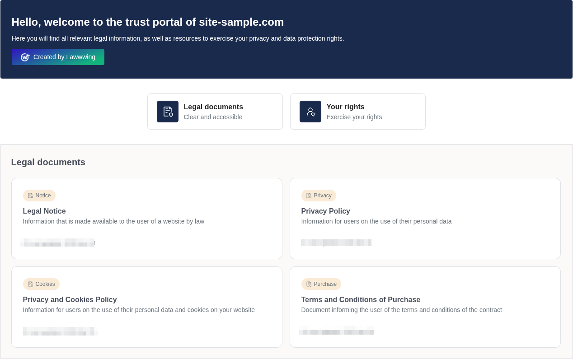
Task: Click the Lawwwing circular logo icon
Action: click(x=25, y=57)
